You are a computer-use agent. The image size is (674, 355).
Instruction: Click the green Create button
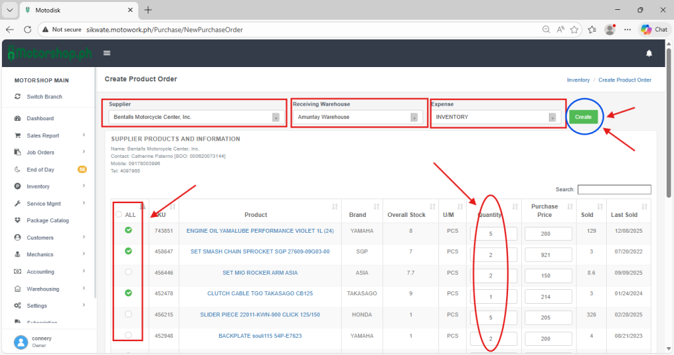click(x=583, y=117)
